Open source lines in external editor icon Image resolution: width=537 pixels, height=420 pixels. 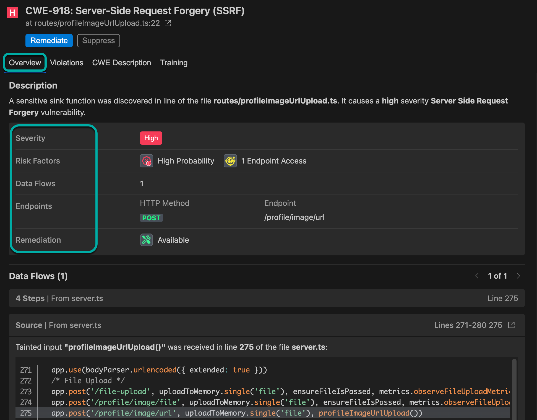(512, 325)
